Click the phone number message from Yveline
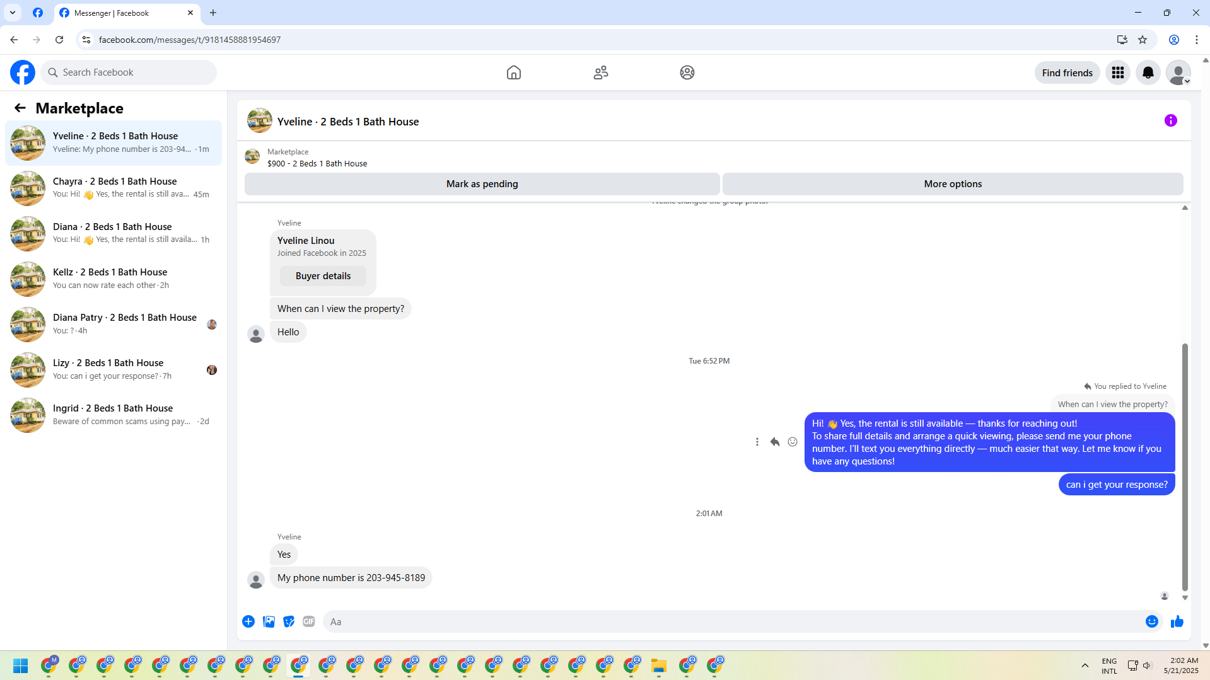This screenshot has width=1210, height=680. (351, 578)
